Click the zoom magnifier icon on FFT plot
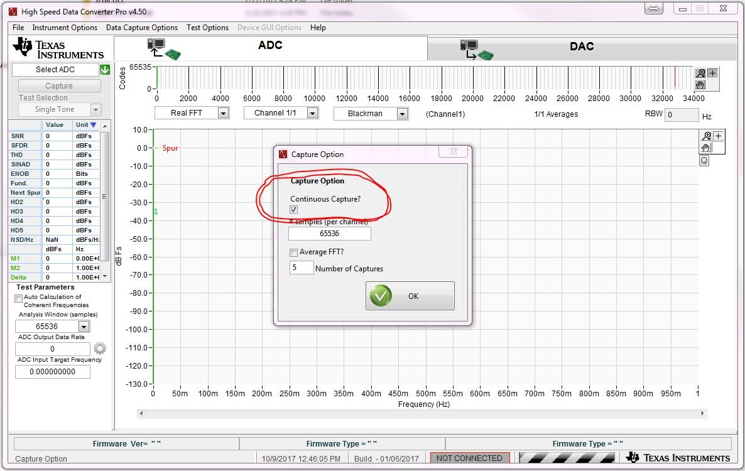The width and height of the screenshot is (745, 471). click(x=707, y=136)
